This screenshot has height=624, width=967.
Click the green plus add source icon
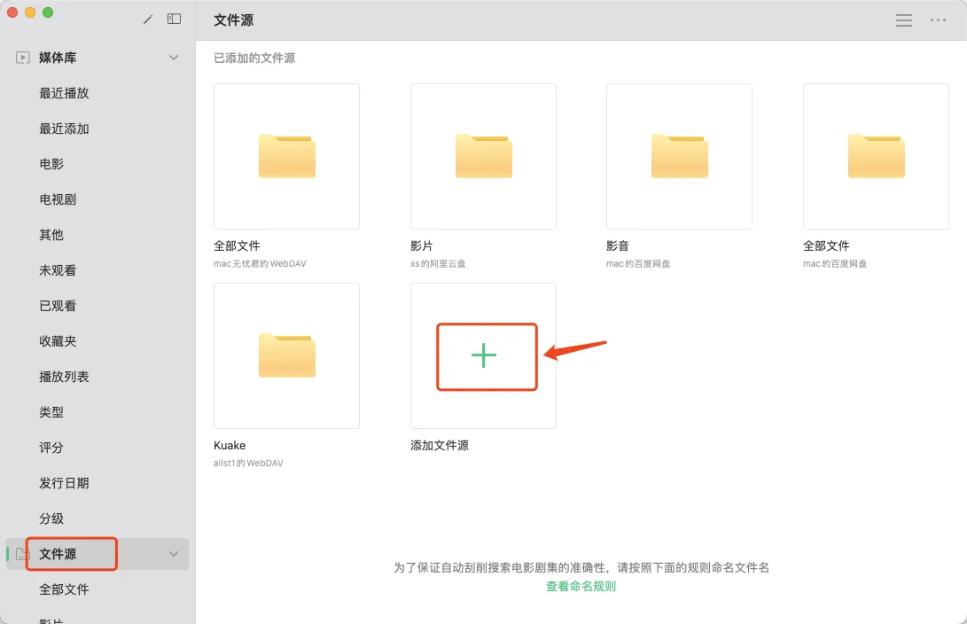(x=484, y=355)
